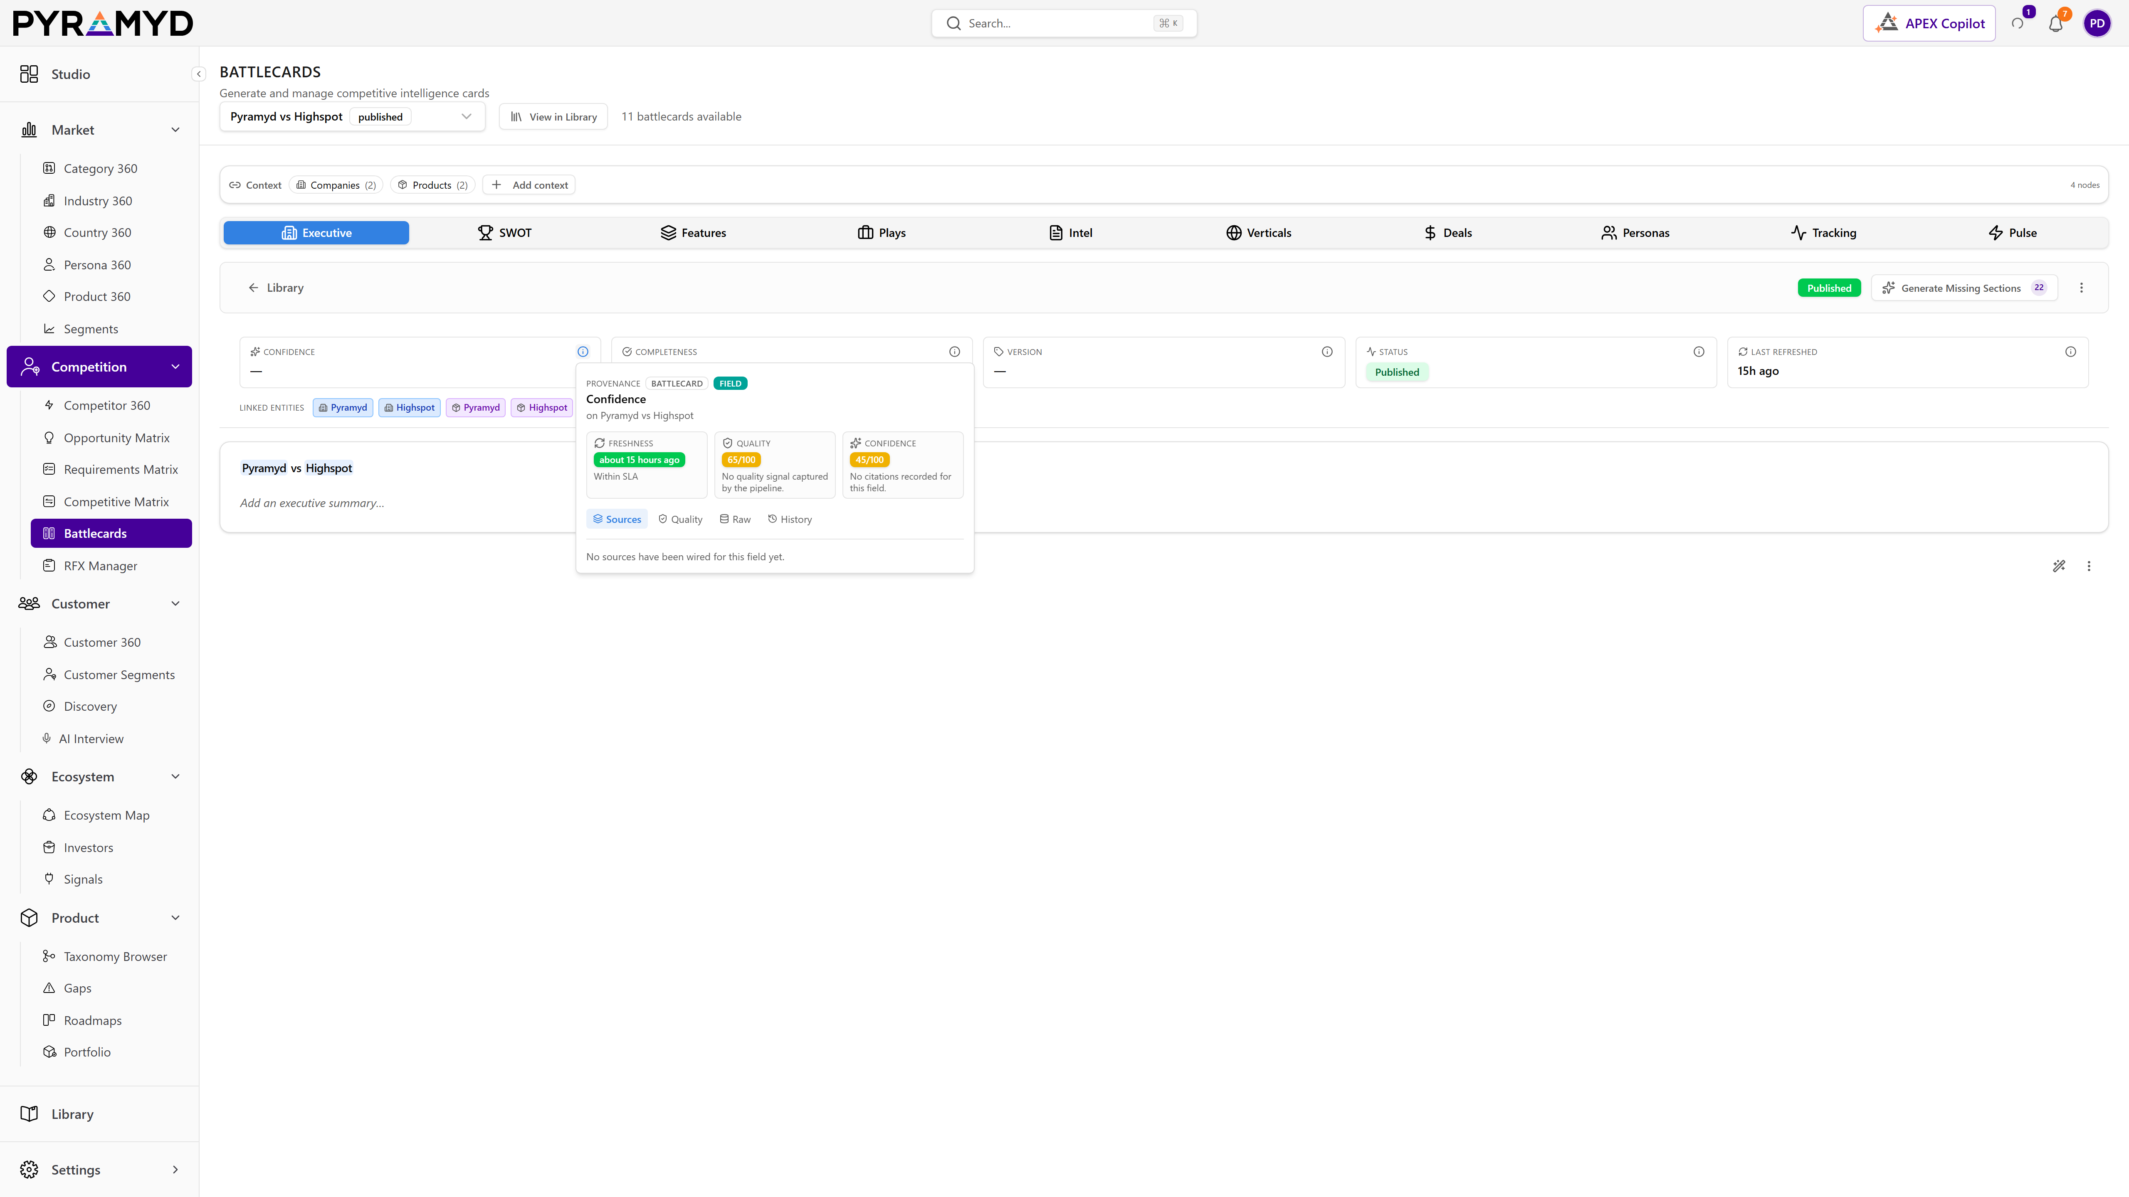Expand Companies (2) context chip
This screenshot has width=2129, height=1197.
point(336,185)
